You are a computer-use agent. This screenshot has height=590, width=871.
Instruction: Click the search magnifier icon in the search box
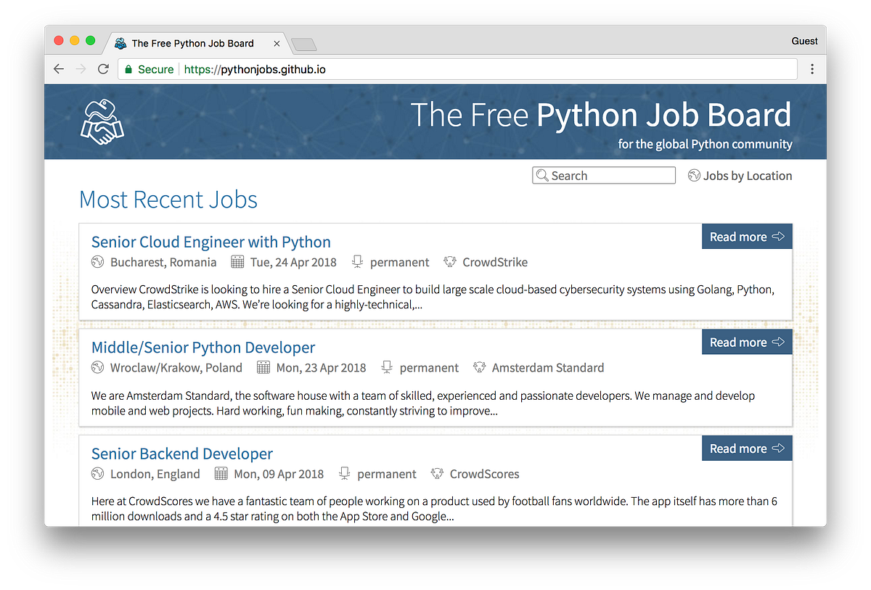(542, 175)
